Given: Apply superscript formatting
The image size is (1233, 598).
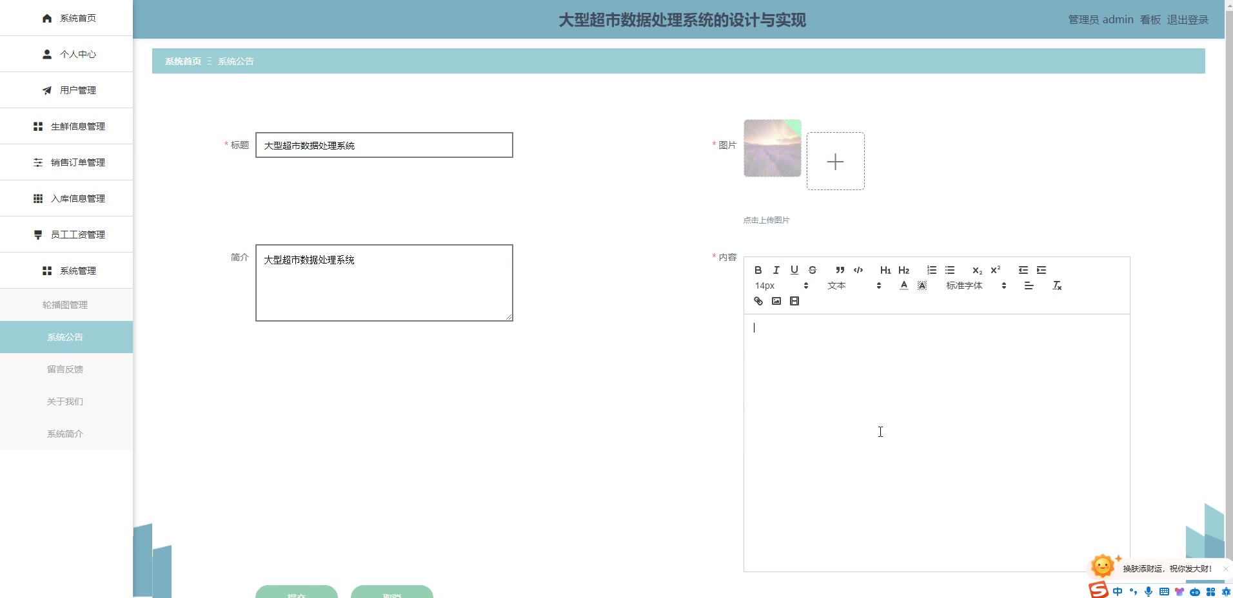Looking at the screenshot, I should [996, 270].
